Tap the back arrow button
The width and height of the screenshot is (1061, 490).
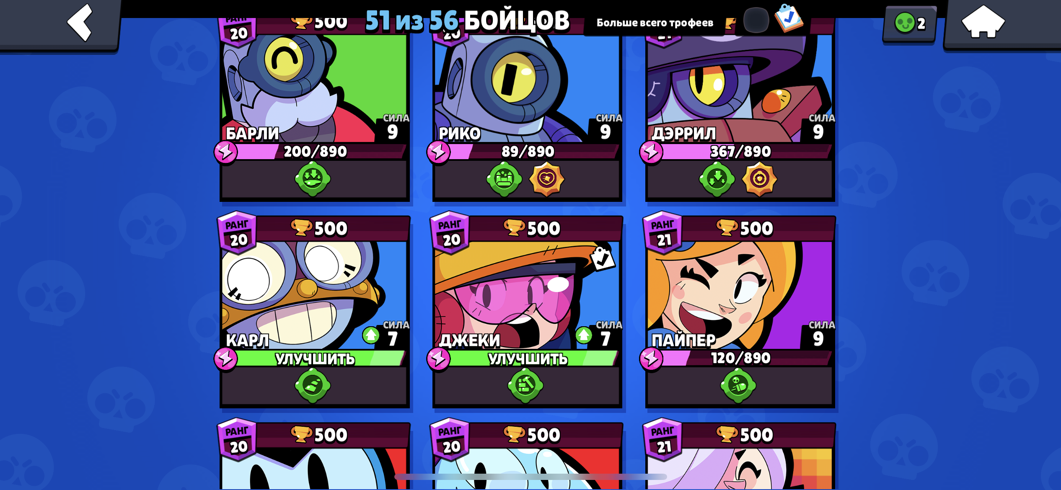[x=80, y=23]
